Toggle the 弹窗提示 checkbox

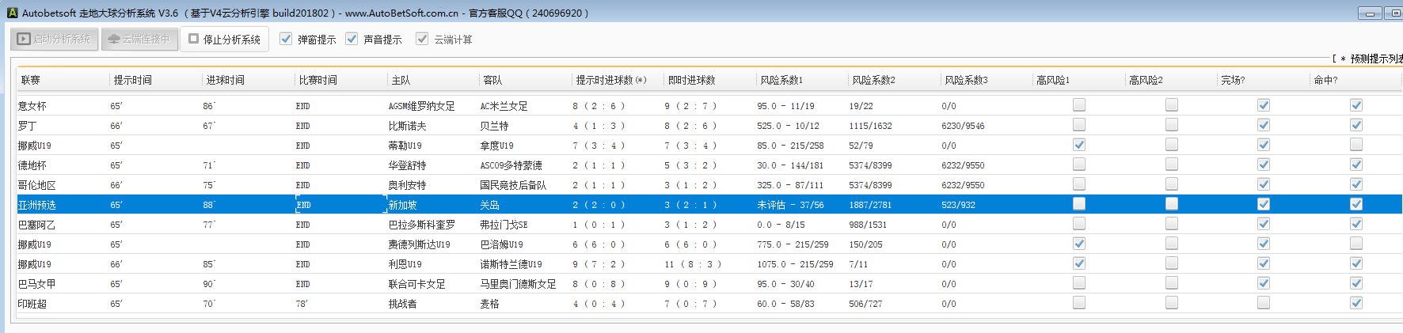(286, 39)
